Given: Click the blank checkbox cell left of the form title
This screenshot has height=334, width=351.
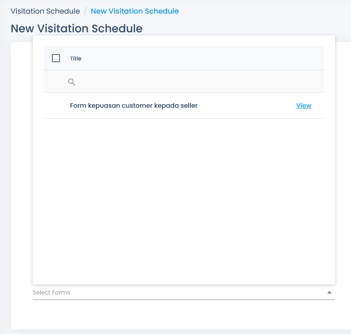Looking at the screenshot, I should pyautogui.click(x=56, y=105).
